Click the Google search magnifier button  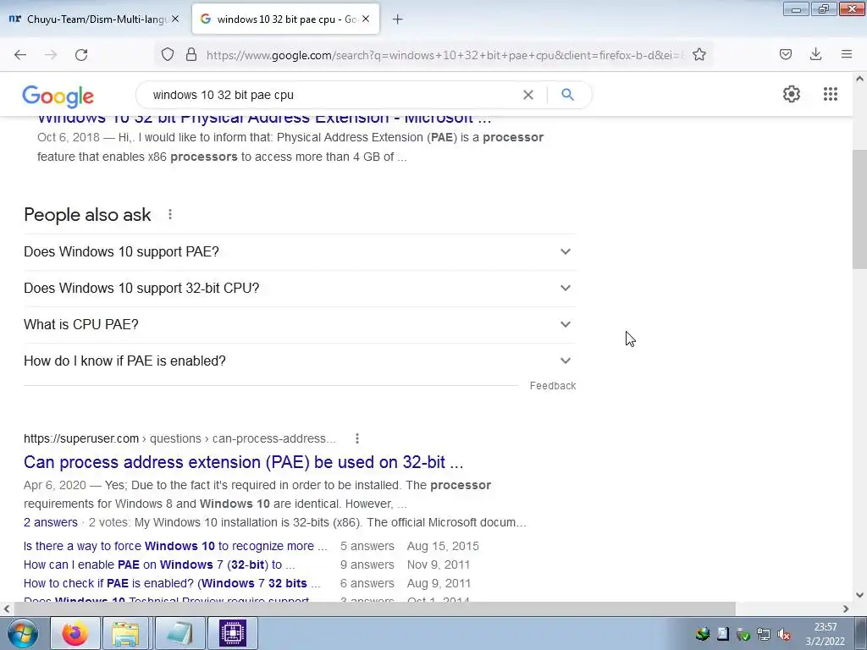click(567, 95)
